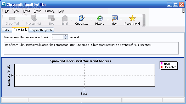186x104 pixels.
Task: Click the Stop toolbar icon
Action: coord(52,18)
